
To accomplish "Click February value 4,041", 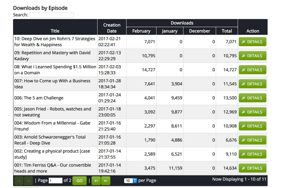I will pyautogui.click(x=150, y=98).
